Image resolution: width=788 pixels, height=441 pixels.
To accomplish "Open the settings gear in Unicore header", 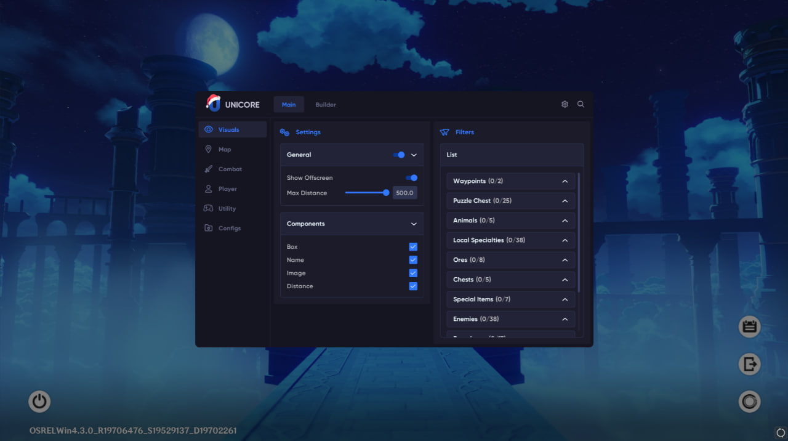I will pyautogui.click(x=565, y=105).
